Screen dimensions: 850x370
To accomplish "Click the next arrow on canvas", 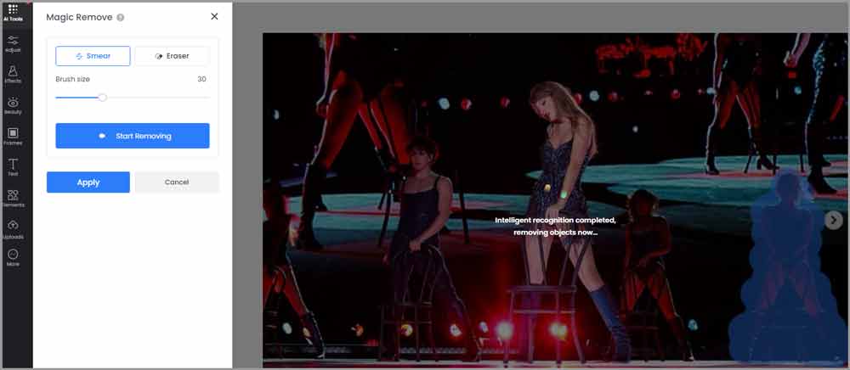I will click(833, 220).
